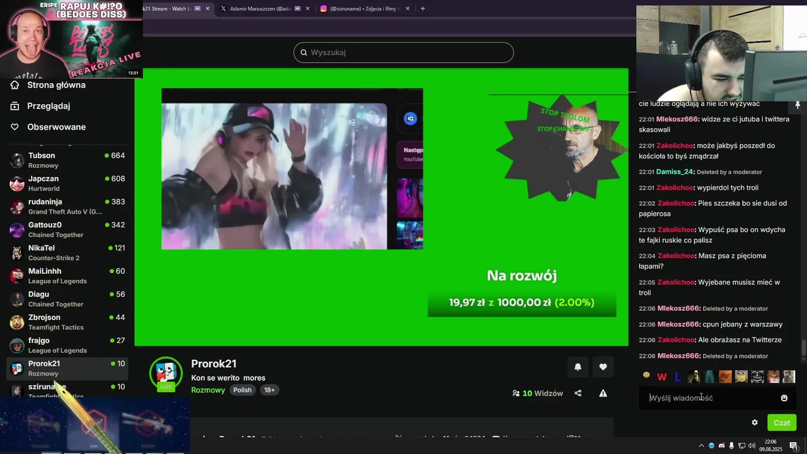Click the 18+ tag
The image size is (807, 454).
point(269,390)
